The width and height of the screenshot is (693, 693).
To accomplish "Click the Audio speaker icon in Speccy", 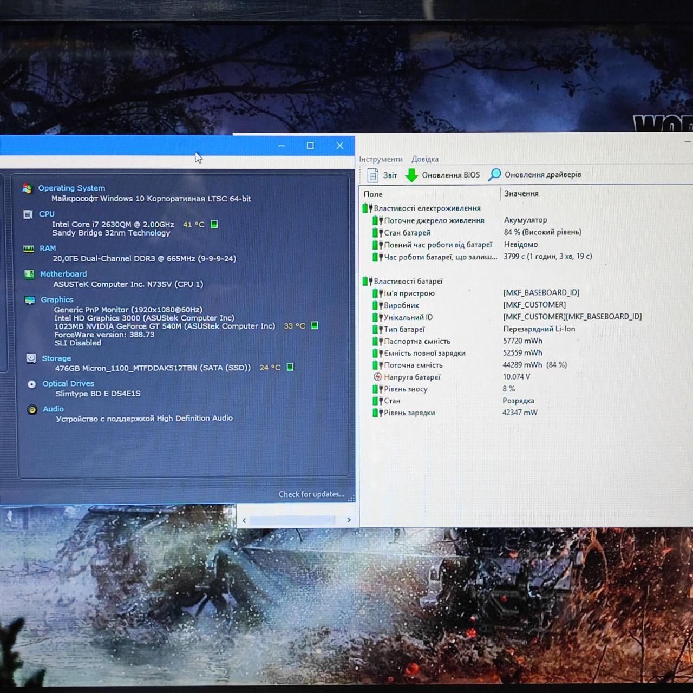I will click(x=32, y=409).
